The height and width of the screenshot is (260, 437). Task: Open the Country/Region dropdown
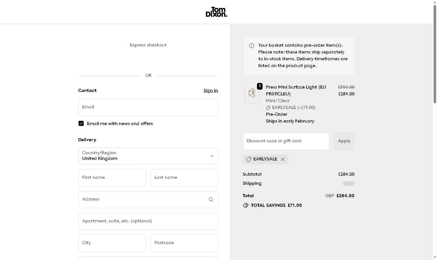148,156
